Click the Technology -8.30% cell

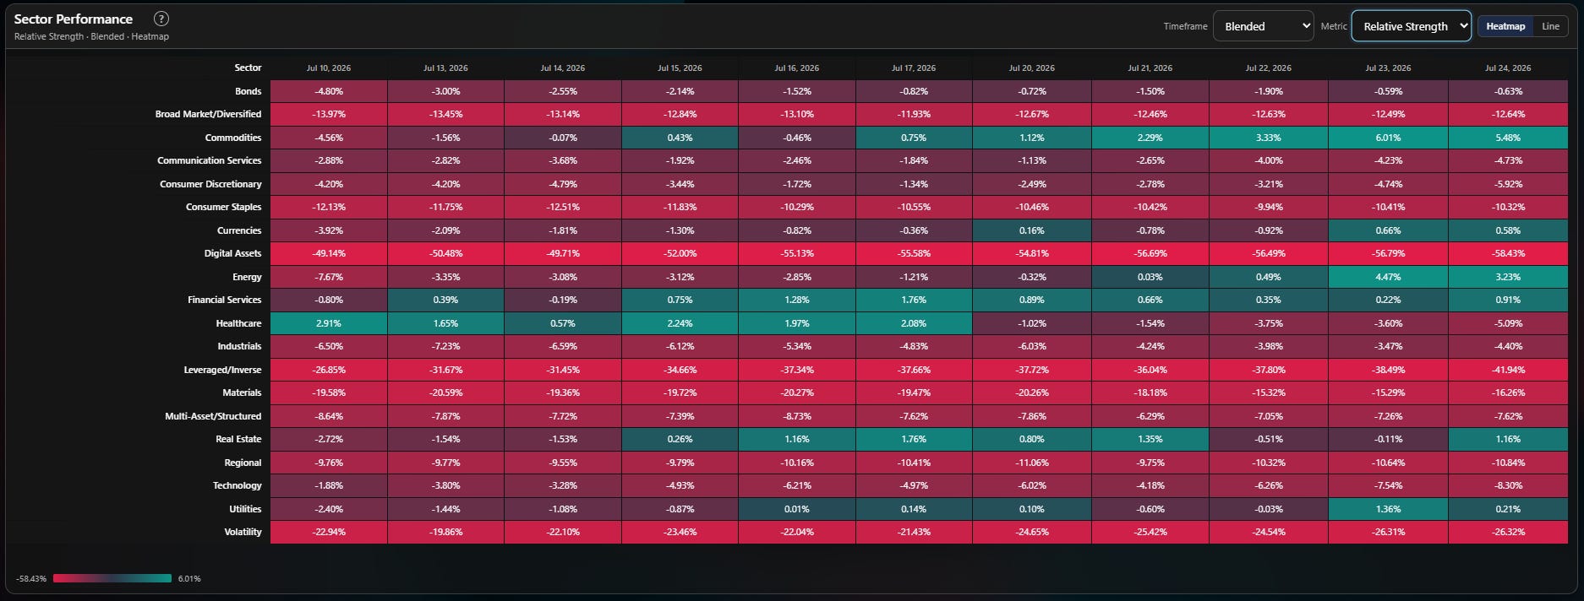1508,485
